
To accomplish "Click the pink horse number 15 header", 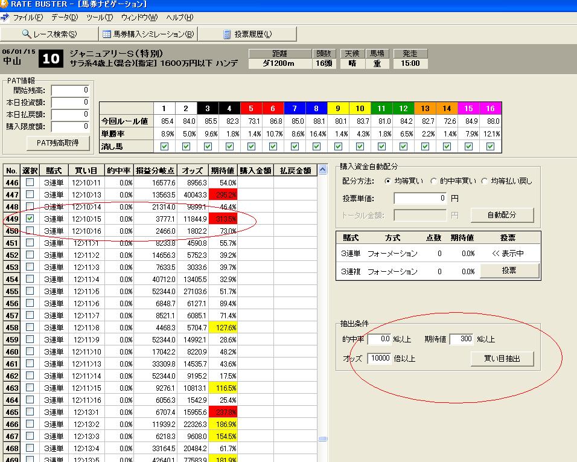I will tap(468, 109).
